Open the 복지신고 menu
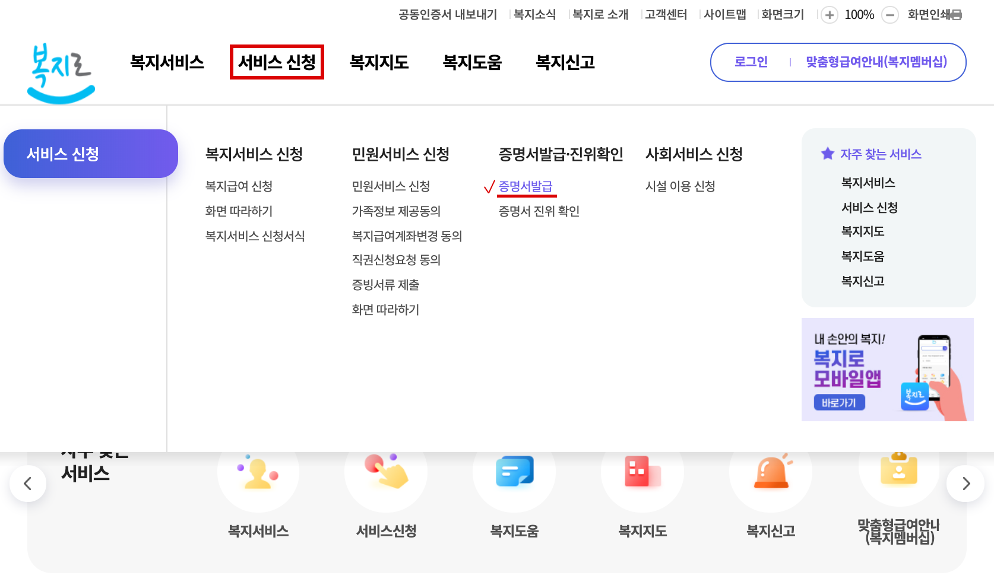The width and height of the screenshot is (994, 585). [x=565, y=62]
